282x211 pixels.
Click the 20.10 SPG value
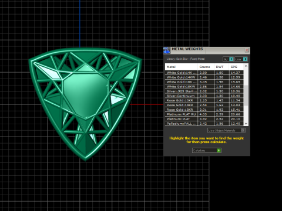[x=236, y=119]
